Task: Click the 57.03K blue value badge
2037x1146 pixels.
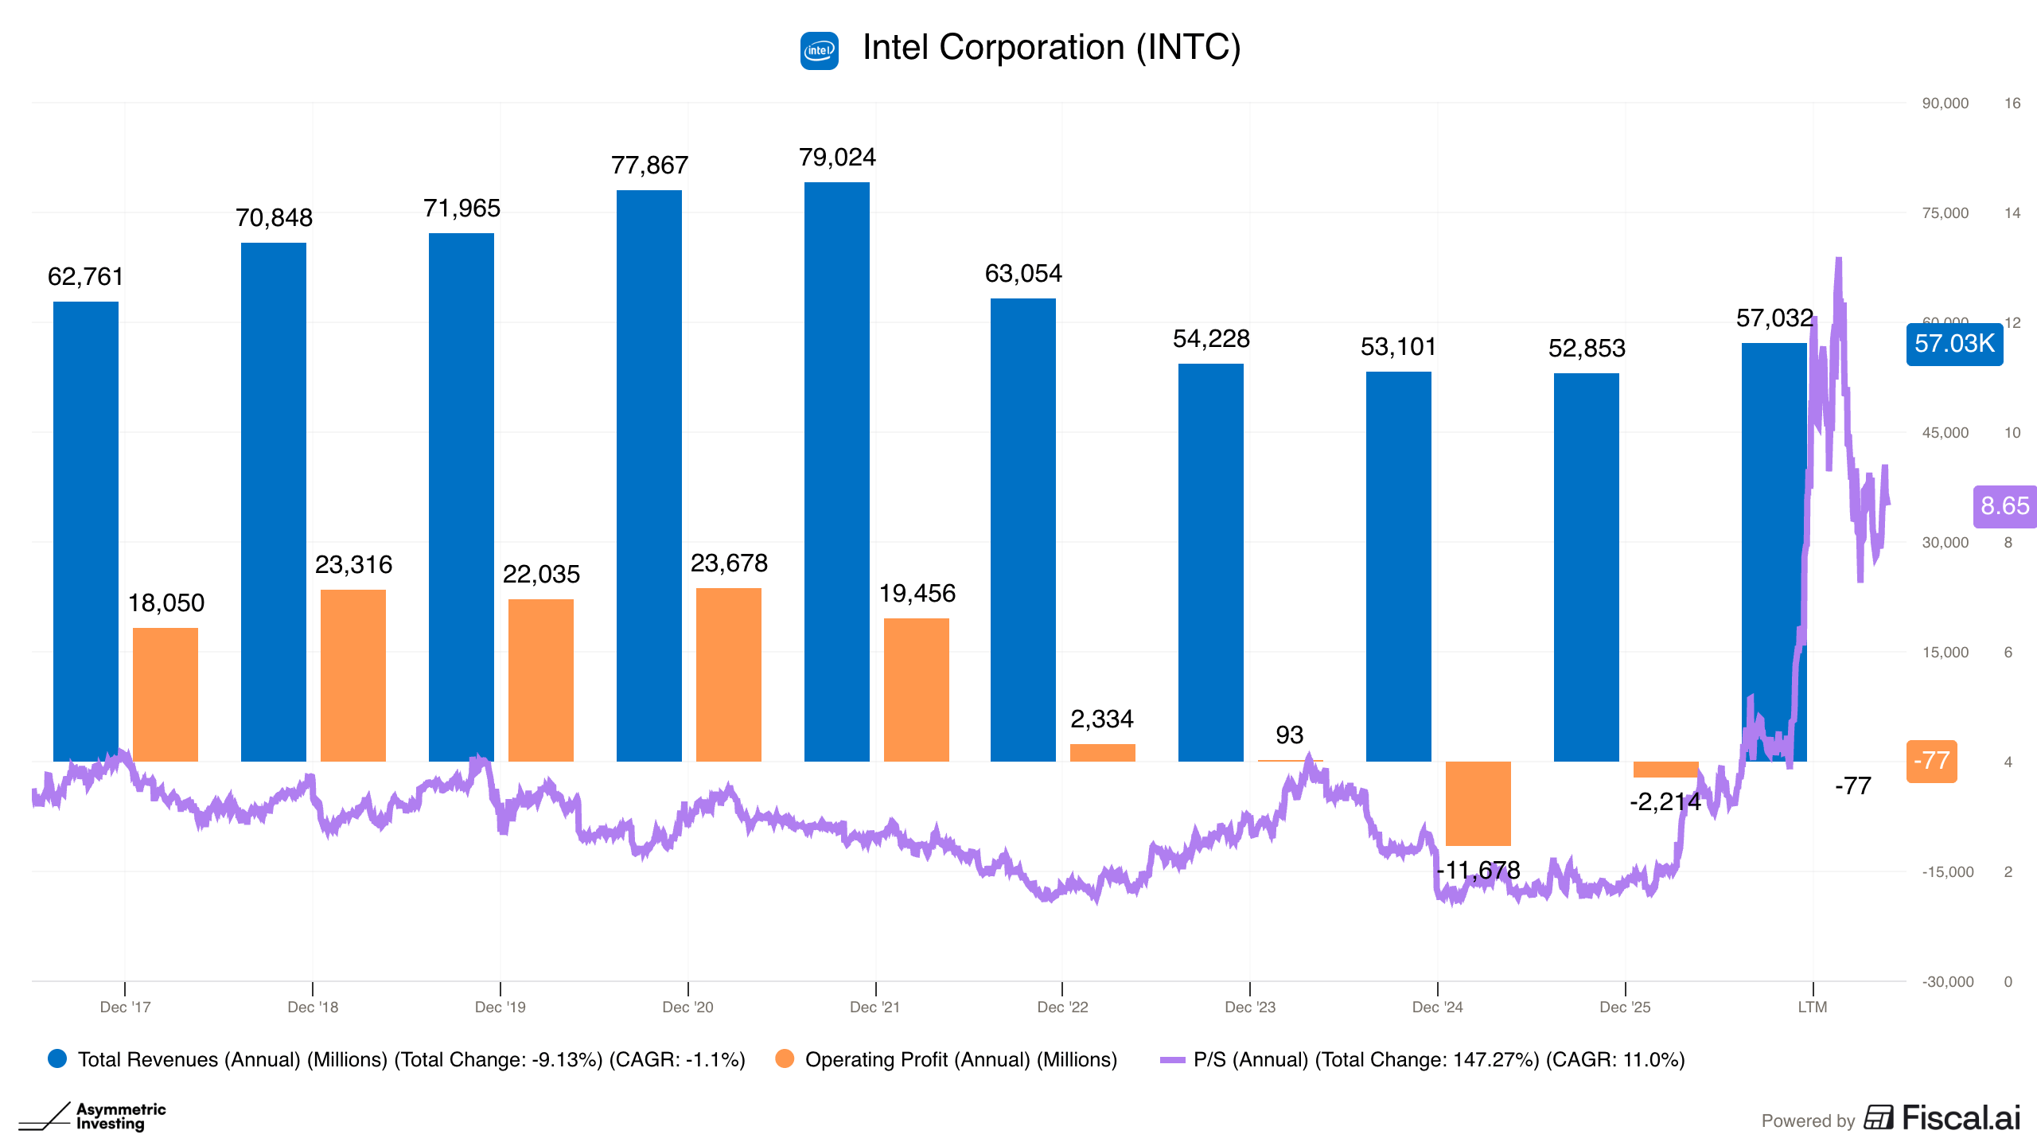Action: click(x=1954, y=344)
